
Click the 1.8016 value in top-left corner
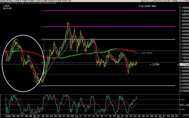[6, 6]
